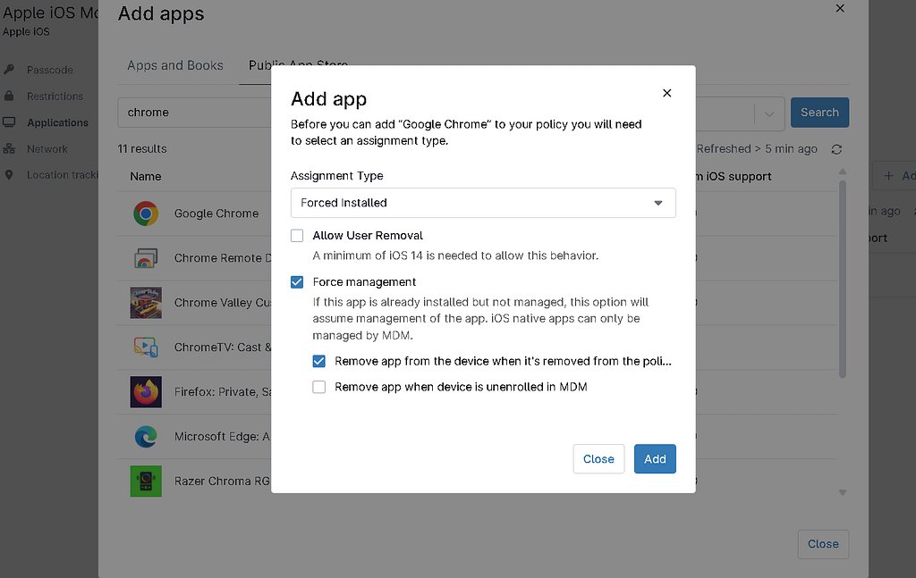Click the Google Chrome app icon
The height and width of the screenshot is (578, 916).
[146, 214]
